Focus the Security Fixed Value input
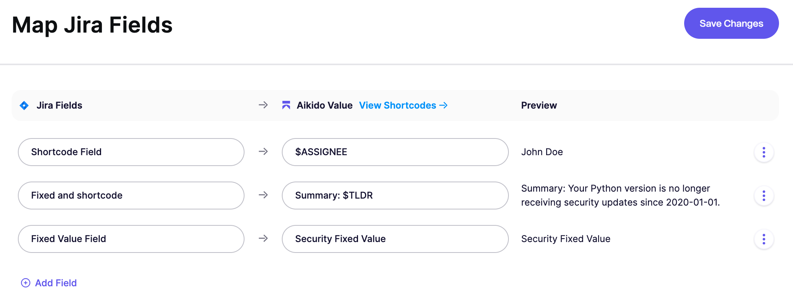 coord(395,239)
